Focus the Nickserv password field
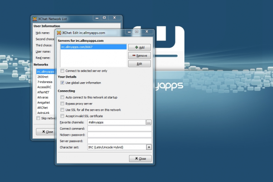This screenshot has height=182, width=273. (119, 135)
